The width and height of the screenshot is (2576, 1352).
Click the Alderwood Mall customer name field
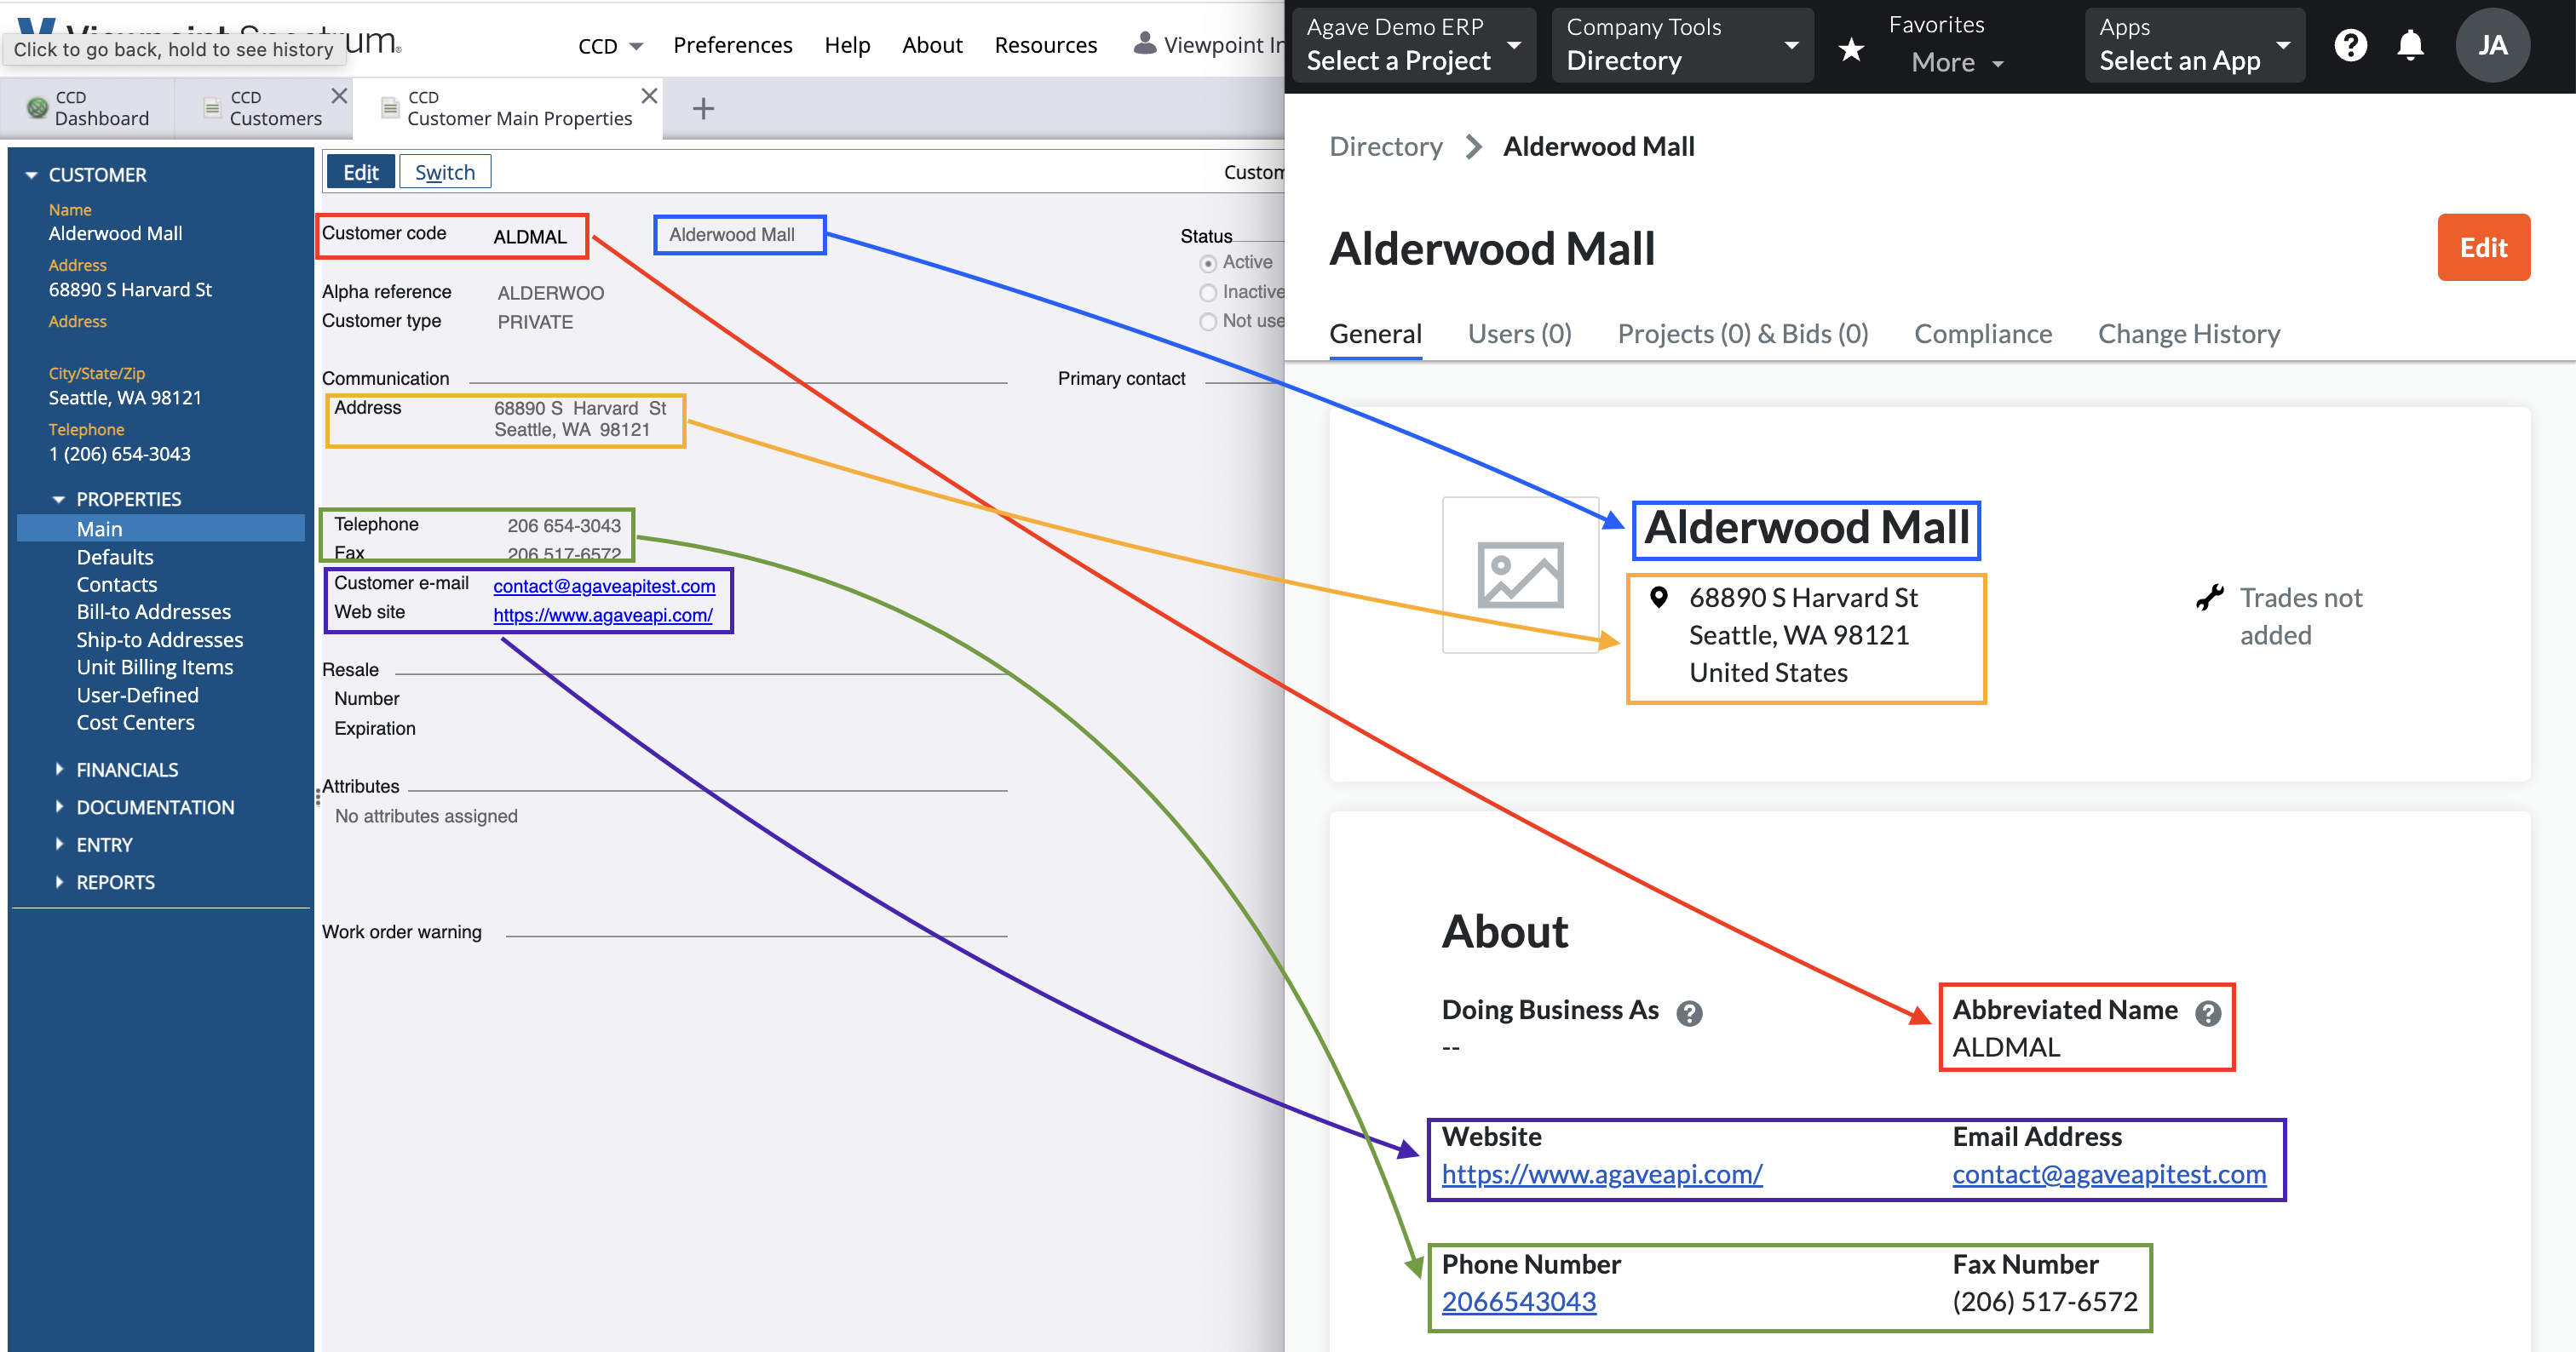click(740, 235)
